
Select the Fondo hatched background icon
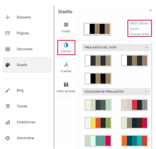66,25
